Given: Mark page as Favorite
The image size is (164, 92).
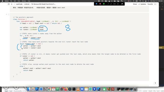Looking at the screenshot, I should [x=150, y=4].
